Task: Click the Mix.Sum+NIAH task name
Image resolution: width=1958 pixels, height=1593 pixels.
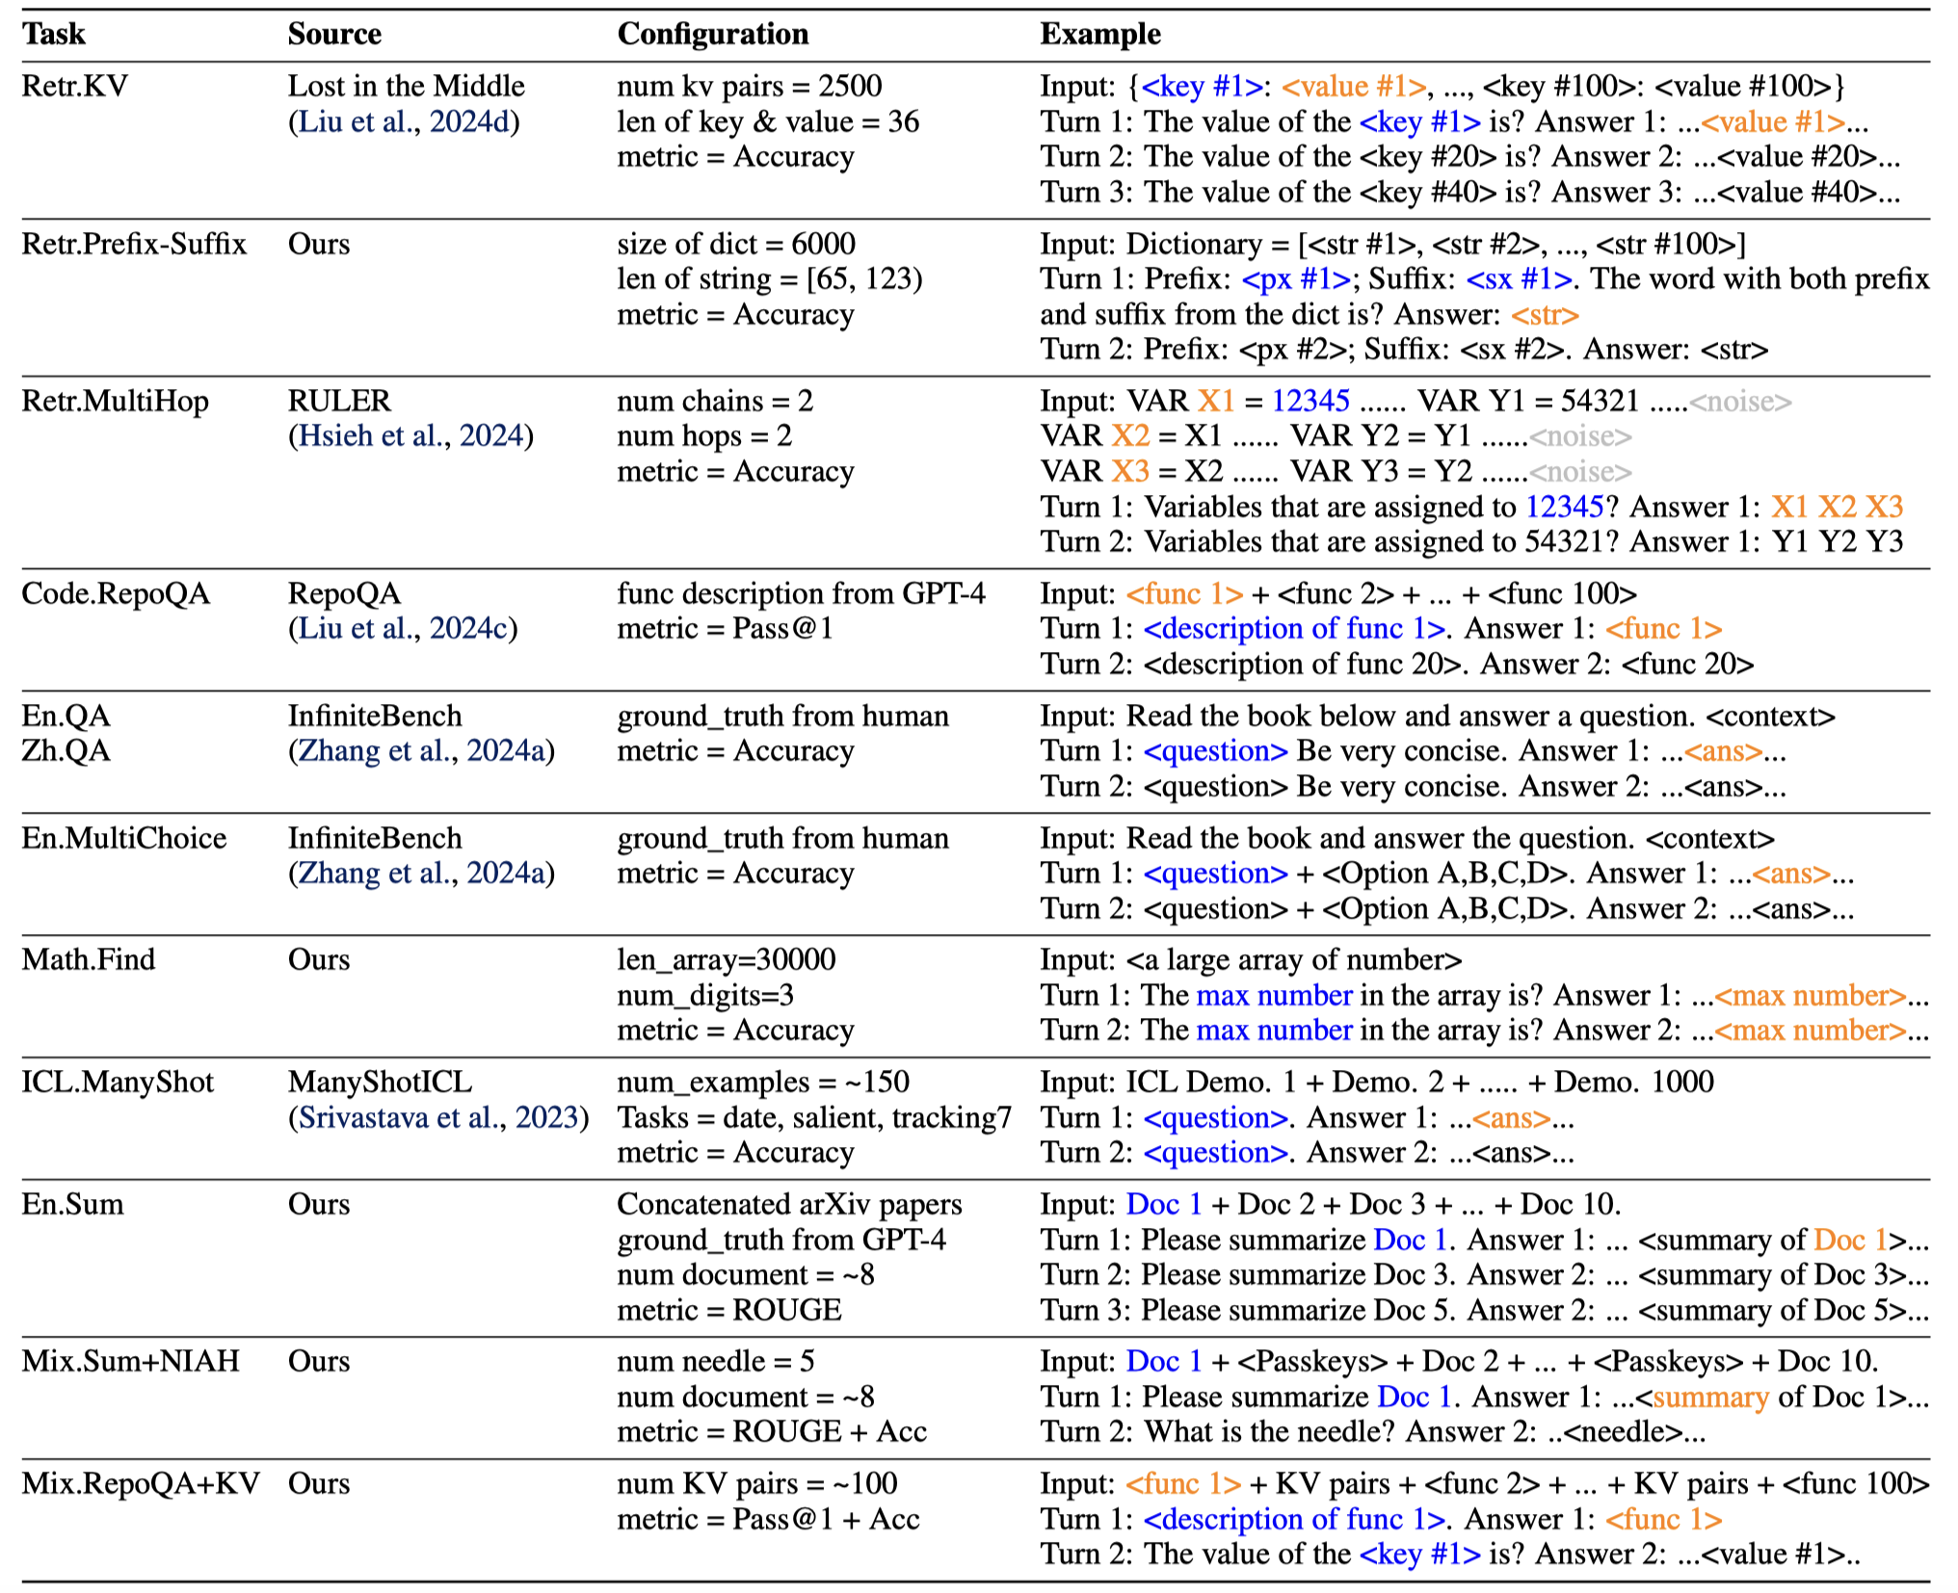Action: pyautogui.click(x=131, y=1362)
